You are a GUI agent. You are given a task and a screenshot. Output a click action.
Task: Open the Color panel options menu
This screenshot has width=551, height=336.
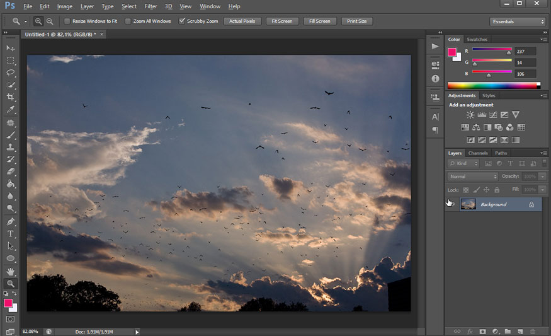coord(543,40)
